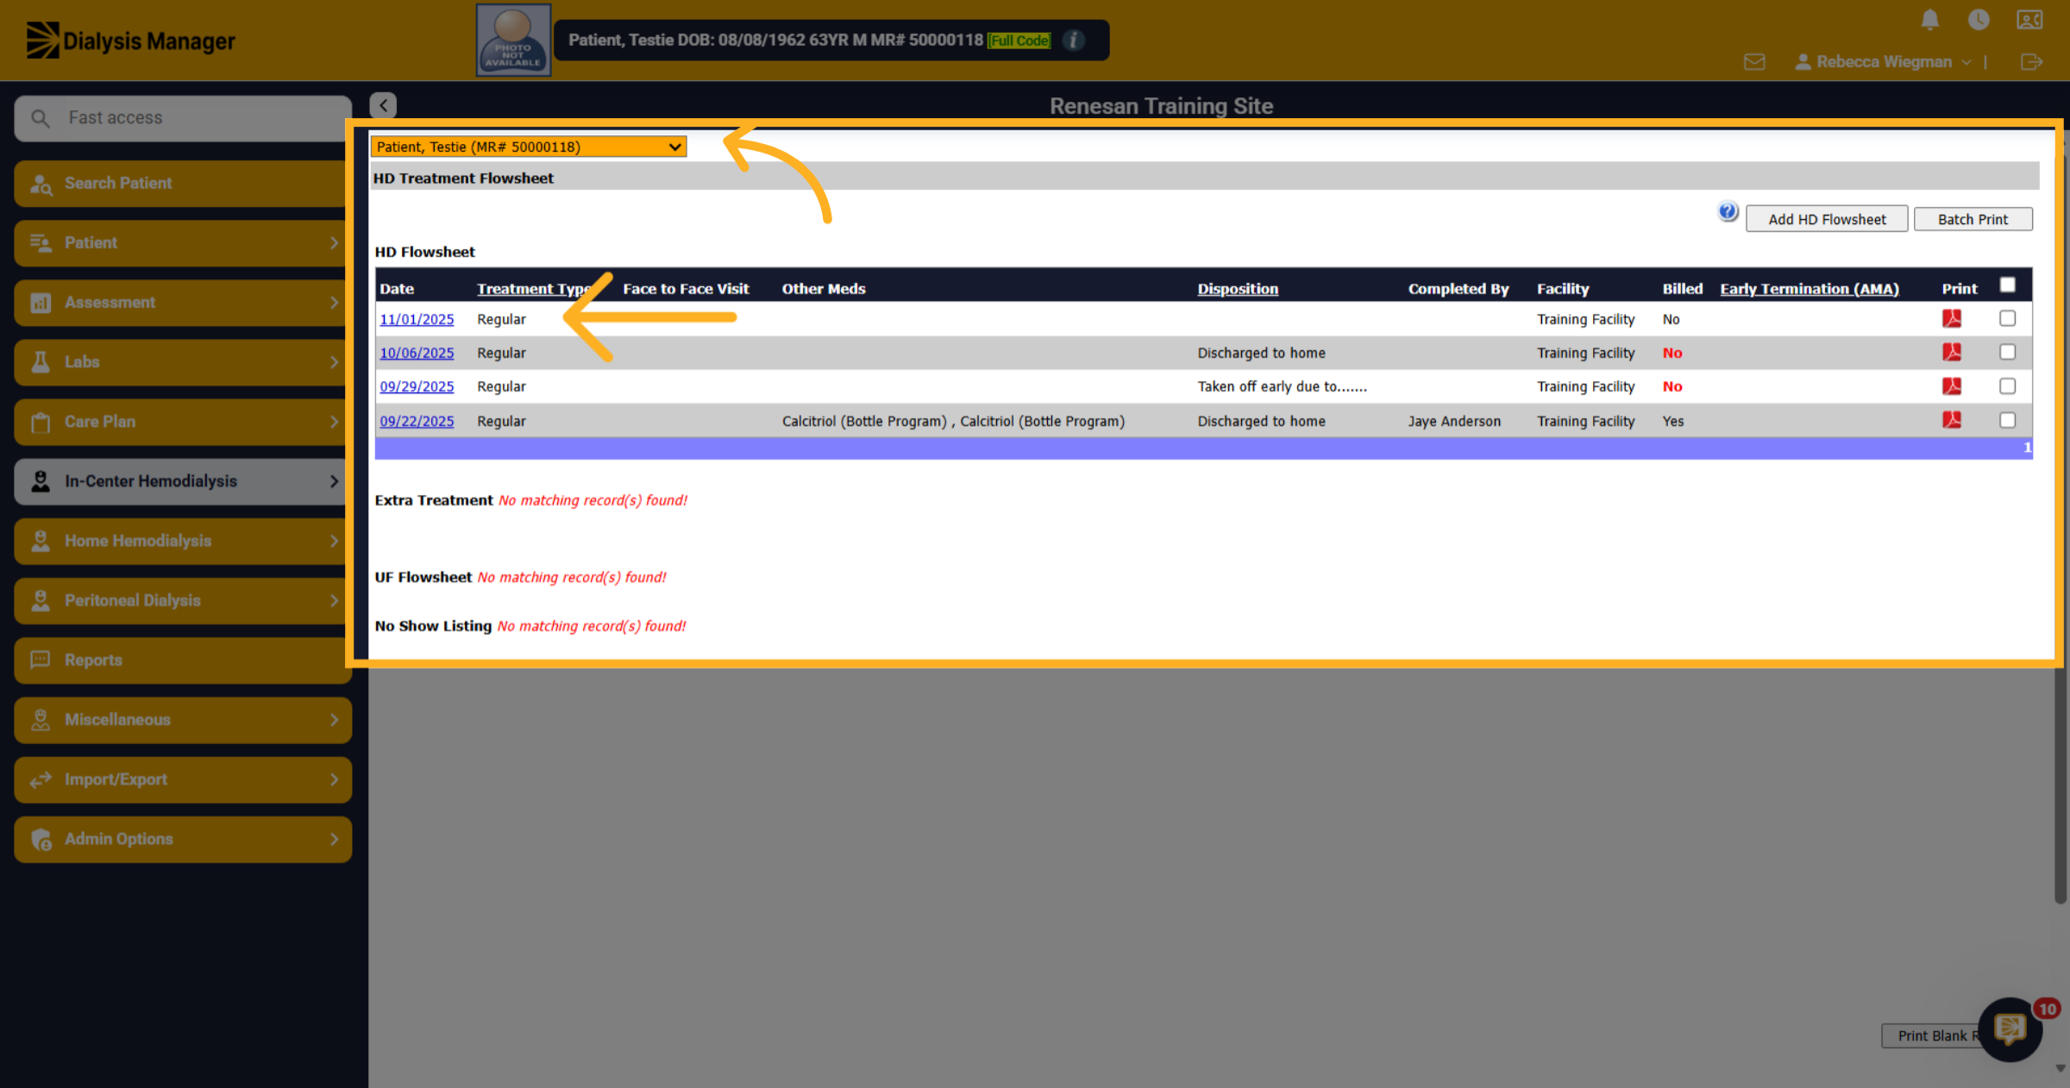Expand the Care Plan sidebar menu
The height and width of the screenshot is (1088, 2070).
[x=183, y=422]
